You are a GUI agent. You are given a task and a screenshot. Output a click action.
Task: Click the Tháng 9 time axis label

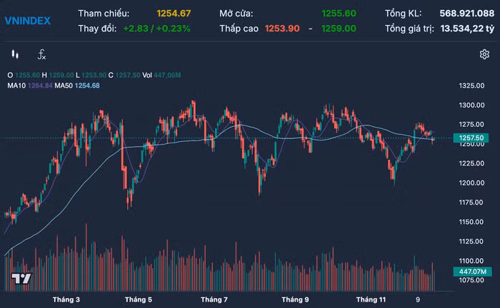tap(295, 299)
